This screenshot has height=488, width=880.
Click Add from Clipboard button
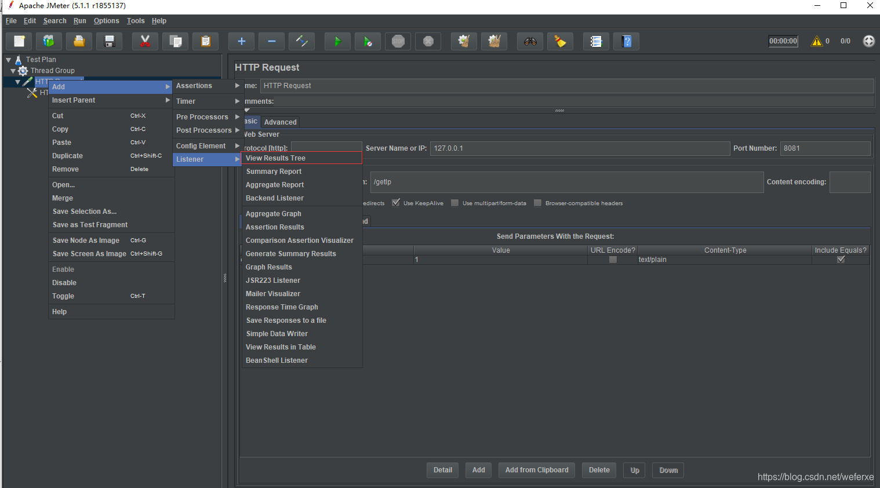tap(537, 470)
